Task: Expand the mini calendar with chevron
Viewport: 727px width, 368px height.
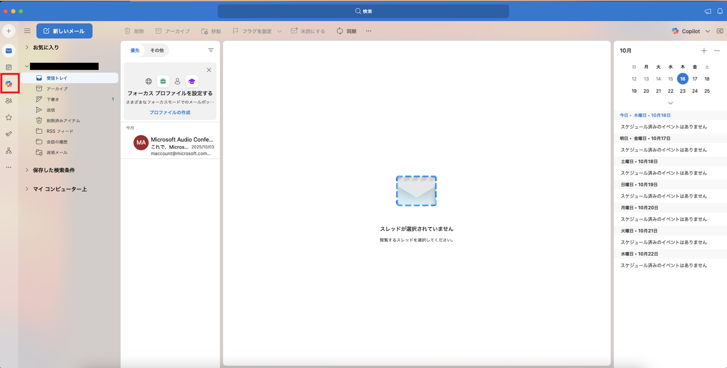Action: (671, 103)
